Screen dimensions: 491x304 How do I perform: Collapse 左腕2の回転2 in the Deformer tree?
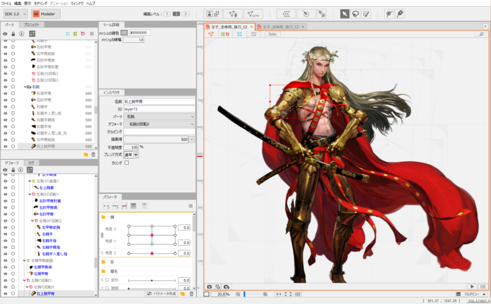tap(33, 221)
